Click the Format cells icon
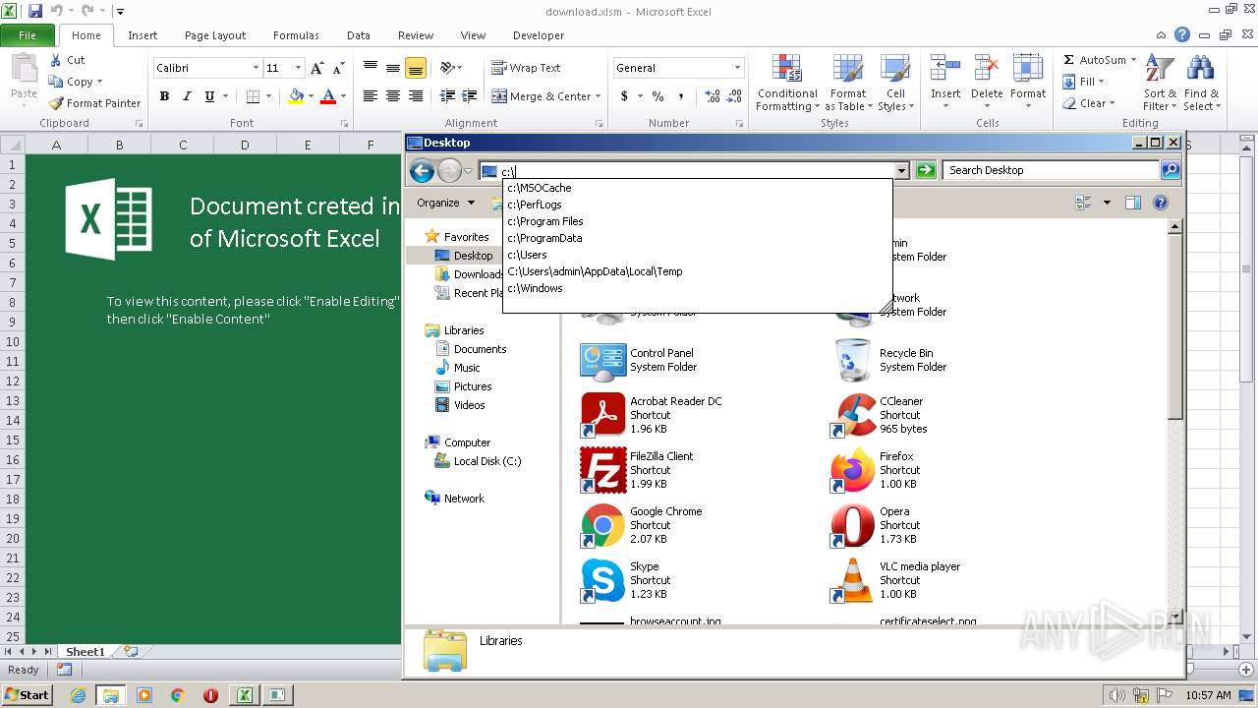The width and height of the screenshot is (1258, 708). (x=1028, y=69)
